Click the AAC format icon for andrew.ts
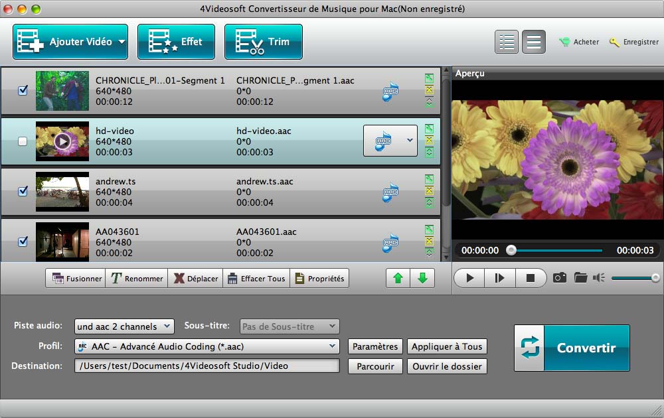Image resolution: width=664 pixels, height=418 pixels. pos(390,192)
